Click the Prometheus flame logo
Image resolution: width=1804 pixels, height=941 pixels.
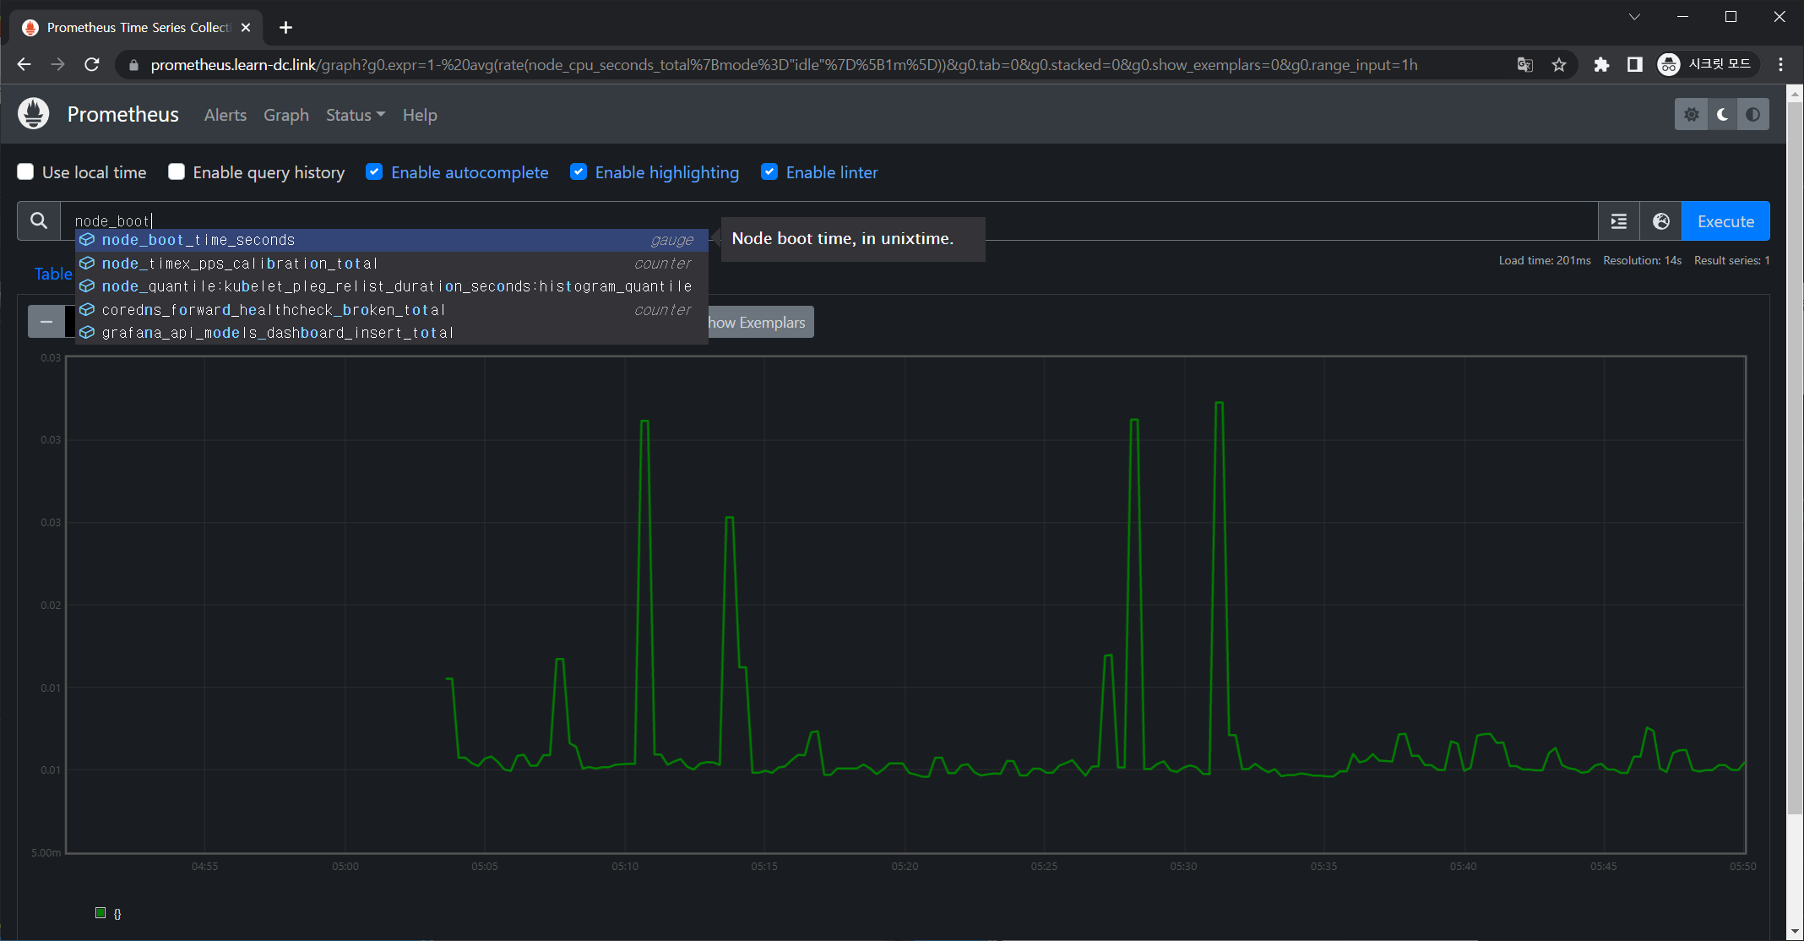[x=33, y=113]
